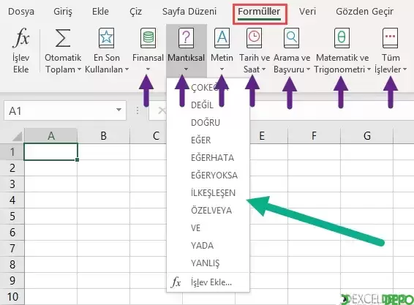Expand the Name Box dropdown arrow
This screenshot has width=414, height=305.
[x=118, y=110]
